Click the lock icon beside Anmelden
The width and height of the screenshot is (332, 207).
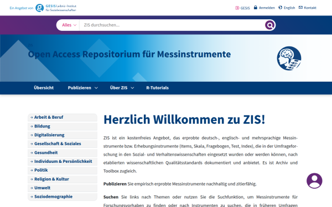coord(256,8)
